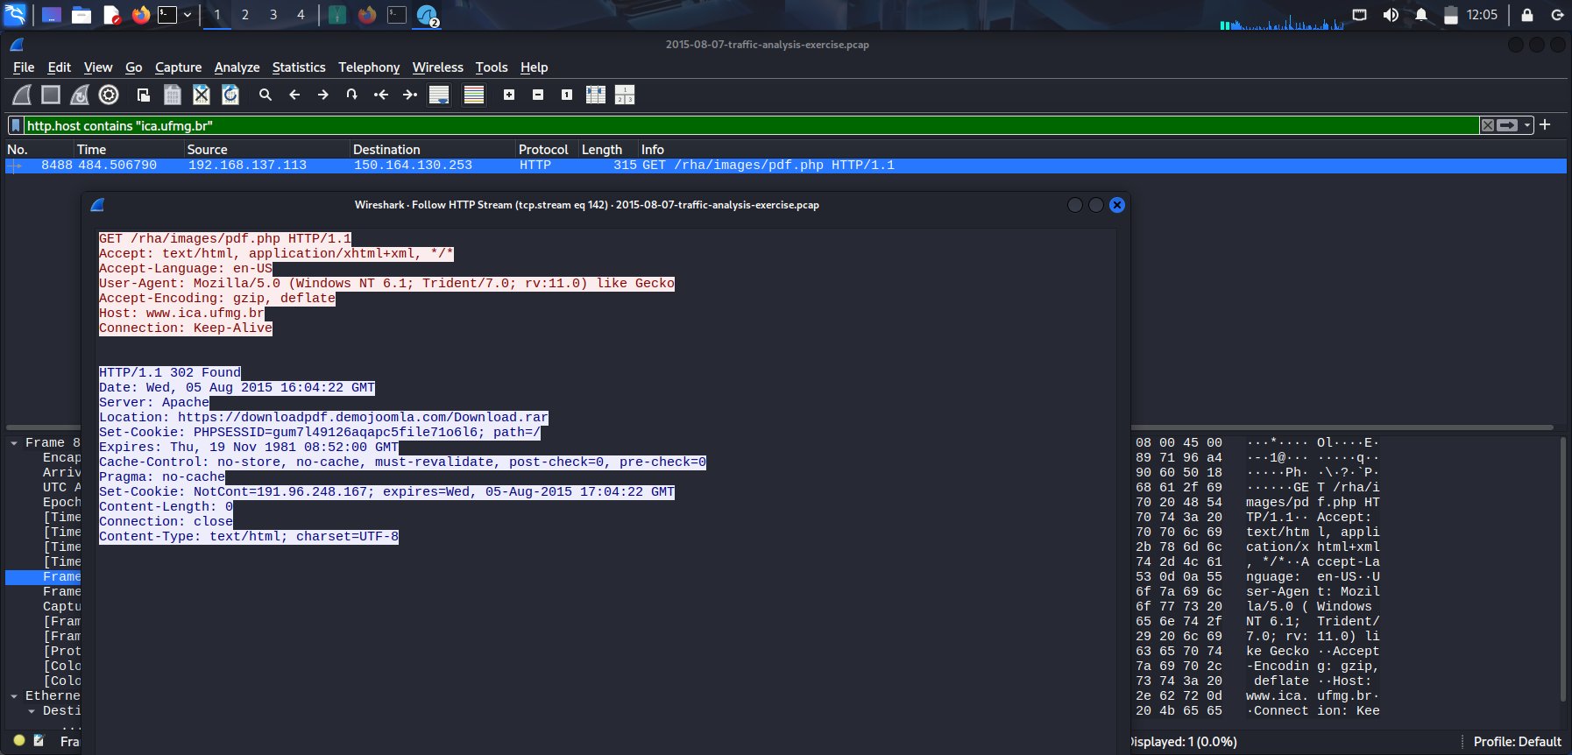
Task: Open the Help menu
Action: [534, 67]
